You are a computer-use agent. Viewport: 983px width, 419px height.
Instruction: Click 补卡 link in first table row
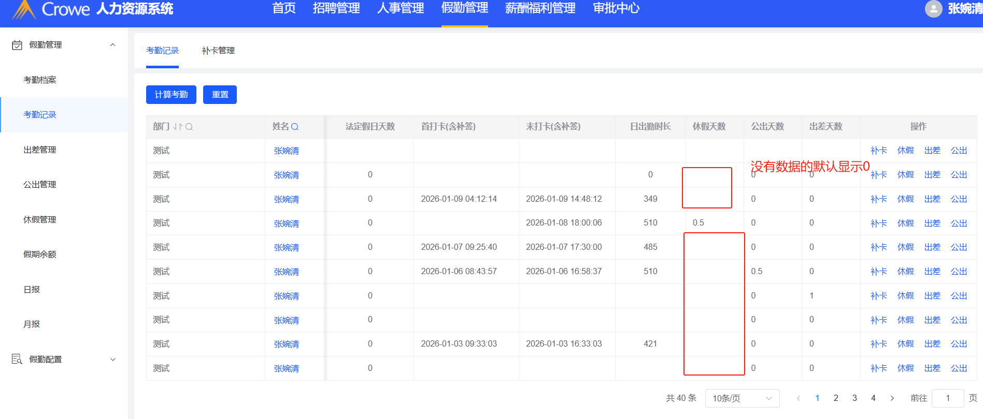[878, 151]
